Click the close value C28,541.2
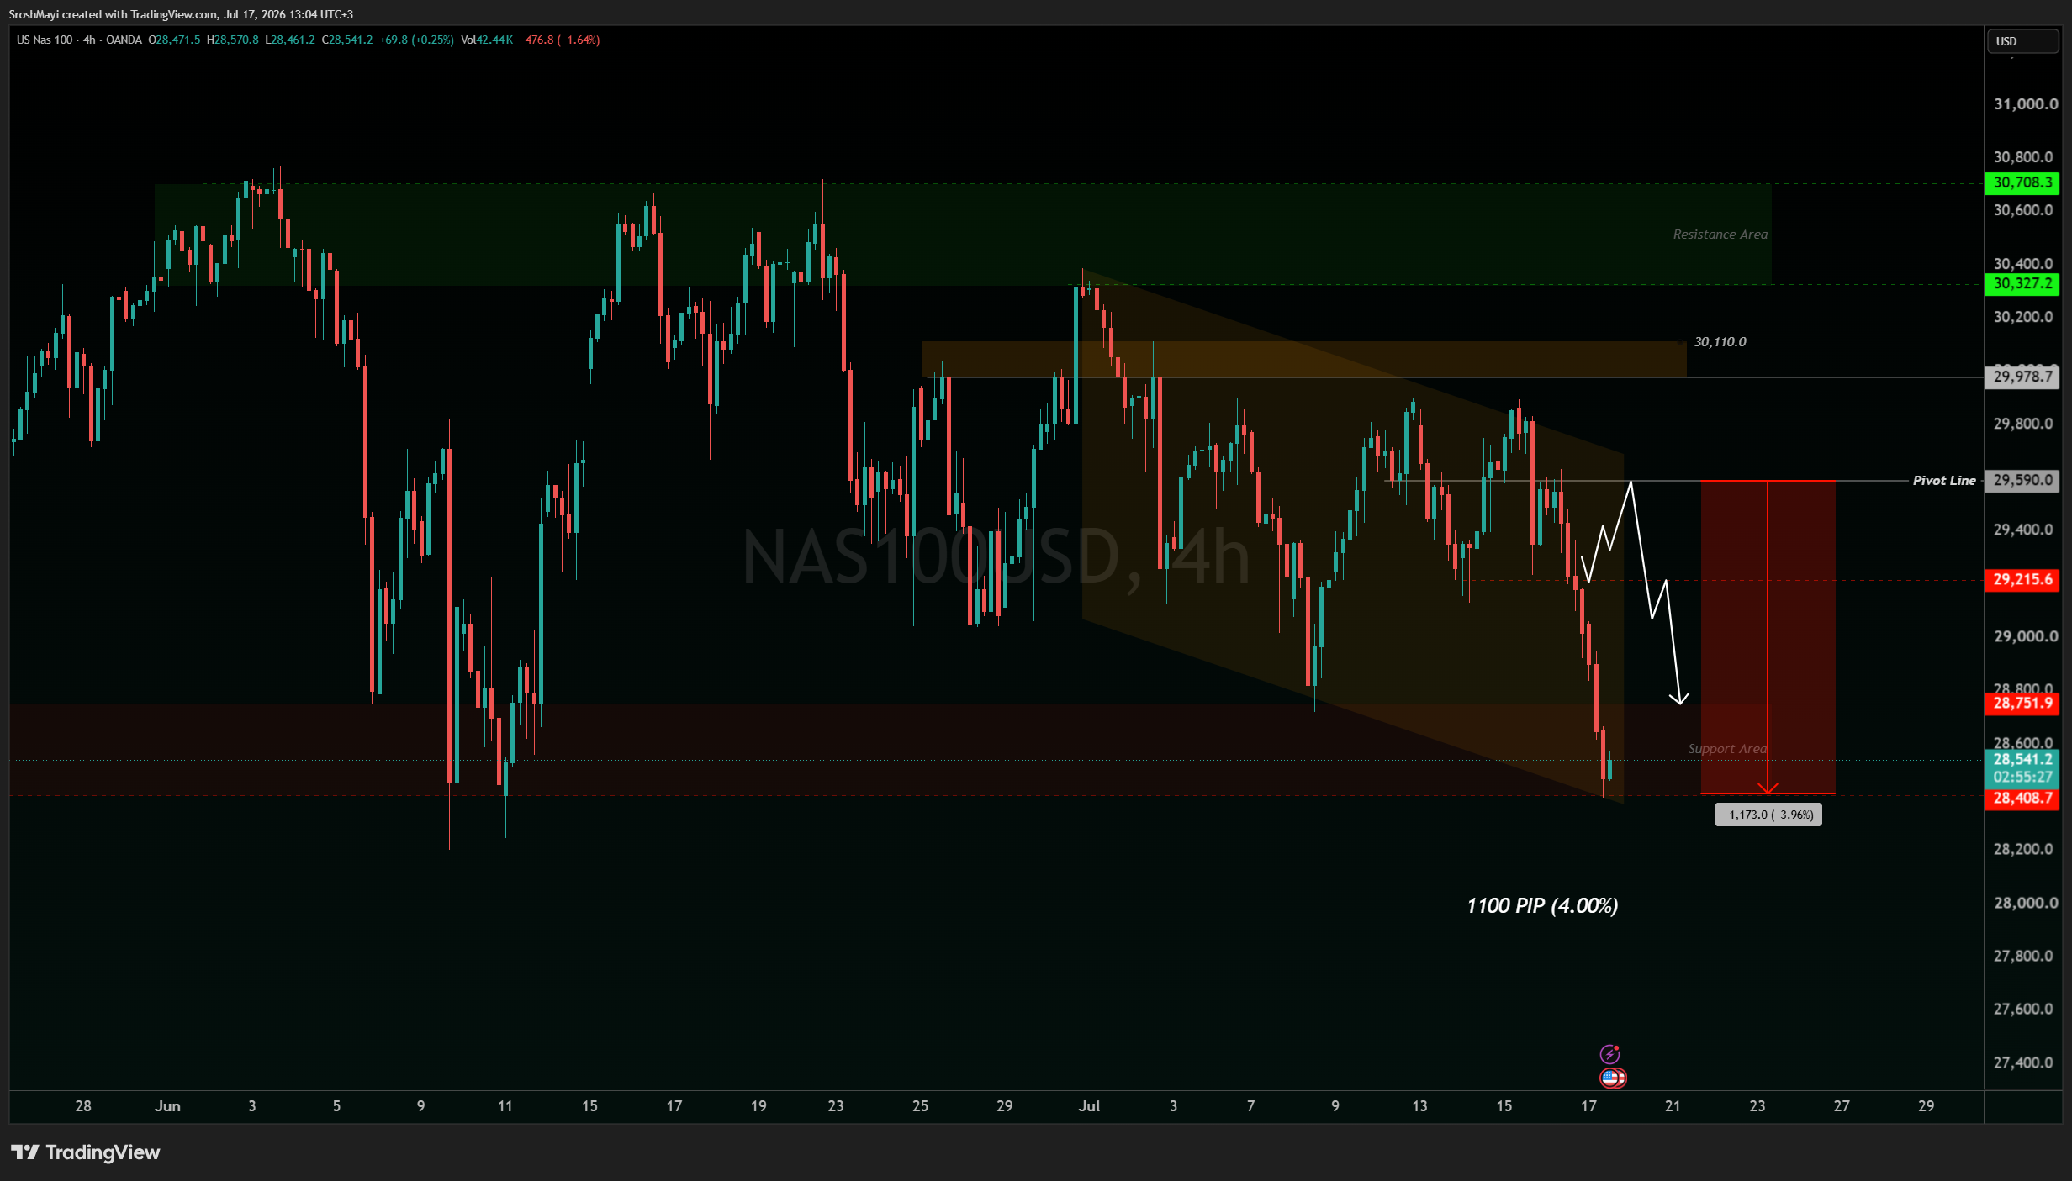The width and height of the screenshot is (2072, 1181). [347, 40]
